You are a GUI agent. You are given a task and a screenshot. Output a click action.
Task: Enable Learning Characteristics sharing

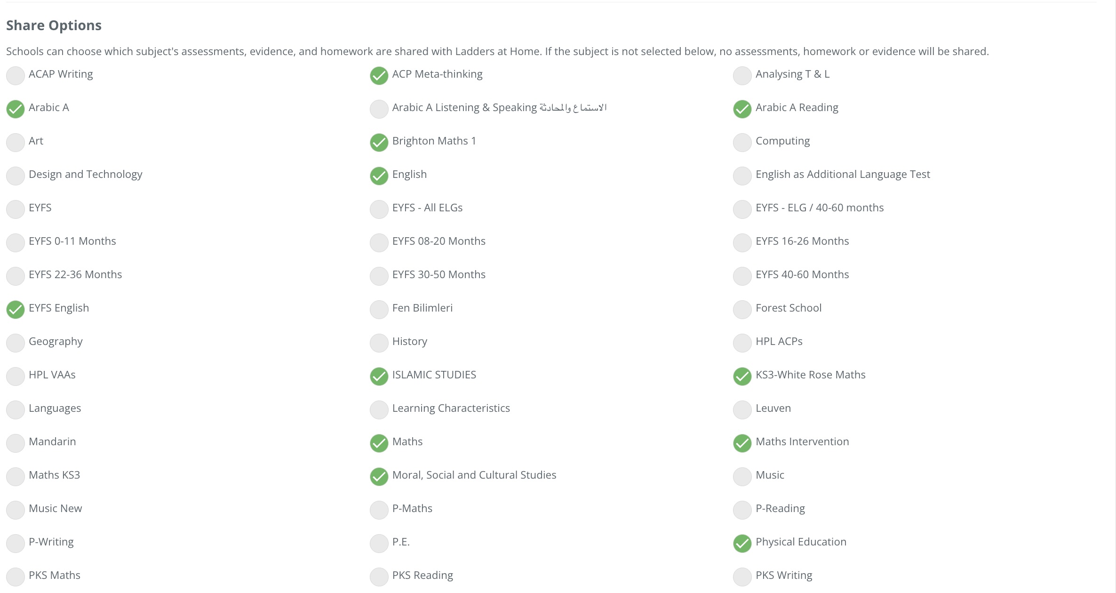pyautogui.click(x=379, y=410)
